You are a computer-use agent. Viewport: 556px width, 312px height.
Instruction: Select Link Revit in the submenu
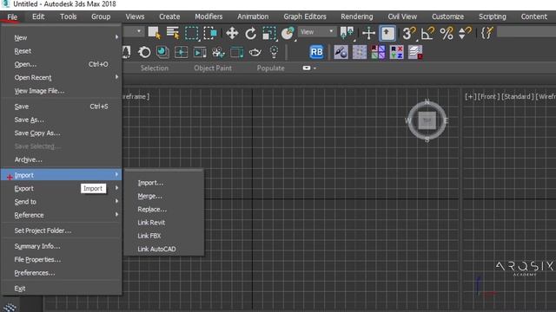[x=151, y=223]
